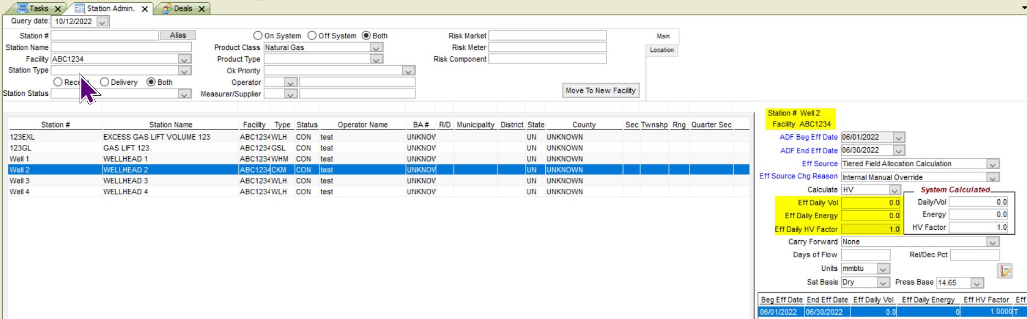
Task: Close the Deals tab
Action: coord(202,9)
